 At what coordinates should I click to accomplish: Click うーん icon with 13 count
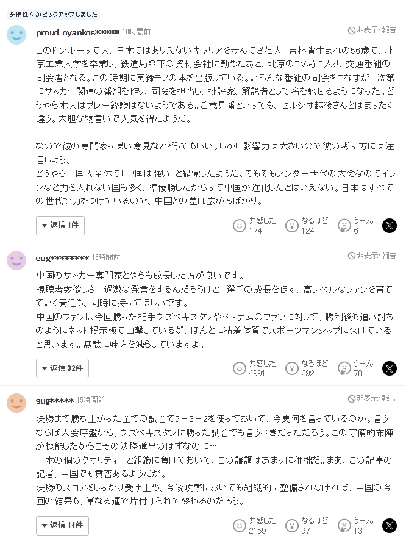[344, 526]
